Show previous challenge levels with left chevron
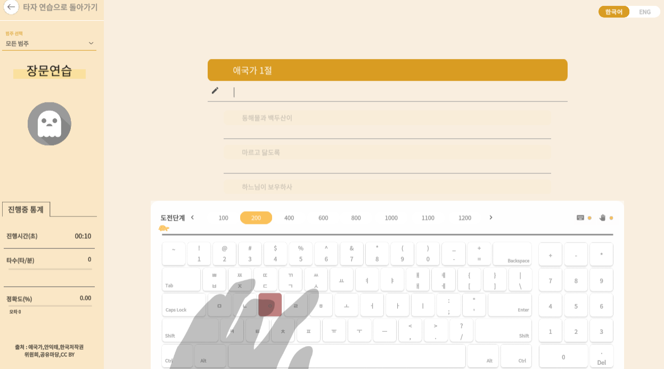The width and height of the screenshot is (664, 369). click(192, 217)
